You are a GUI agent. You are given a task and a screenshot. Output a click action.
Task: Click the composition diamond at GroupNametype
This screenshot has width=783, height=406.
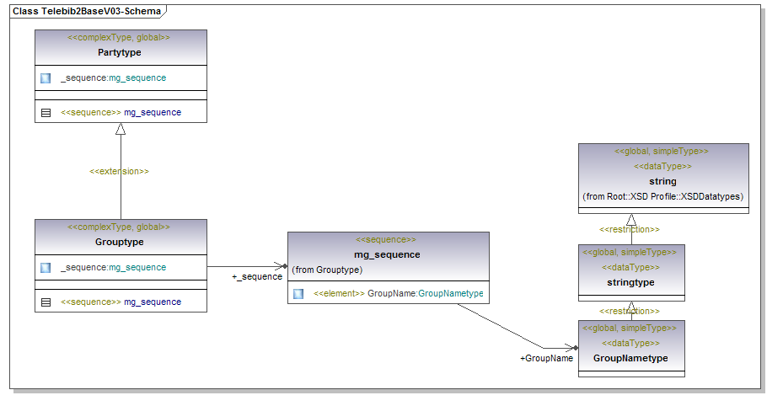click(575, 348)
